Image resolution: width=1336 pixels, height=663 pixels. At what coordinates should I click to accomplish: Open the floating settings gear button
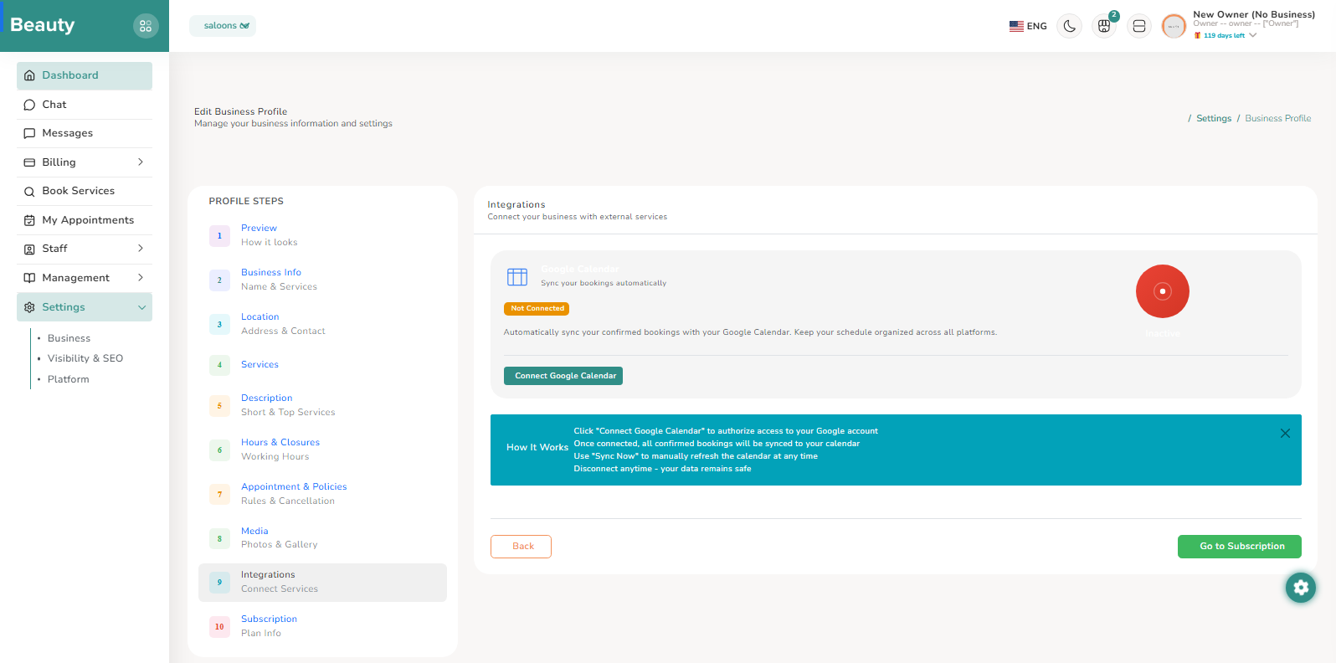tap(1301, 588)
